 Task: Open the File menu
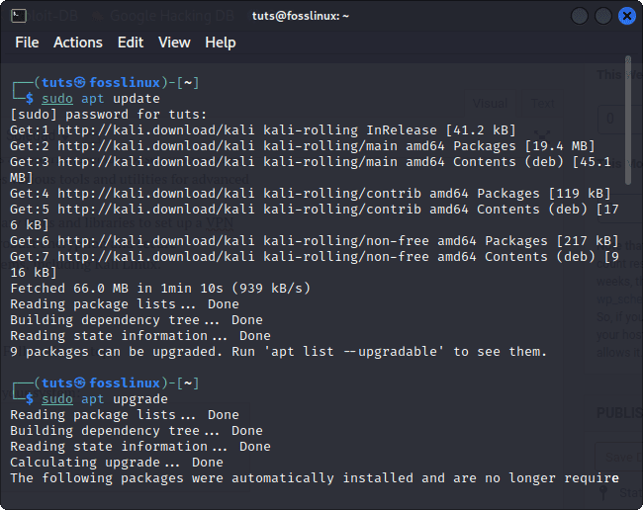coord(27,42)
